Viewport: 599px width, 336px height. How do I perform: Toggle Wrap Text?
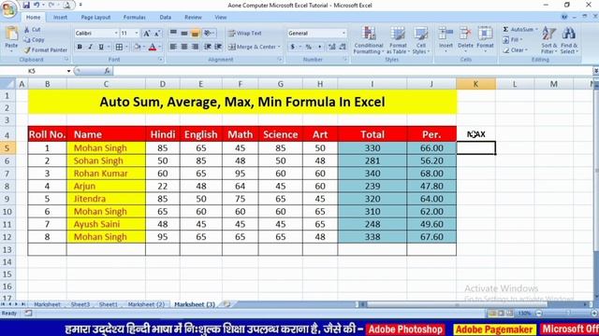pyautogui.click(x=244, y=34)
